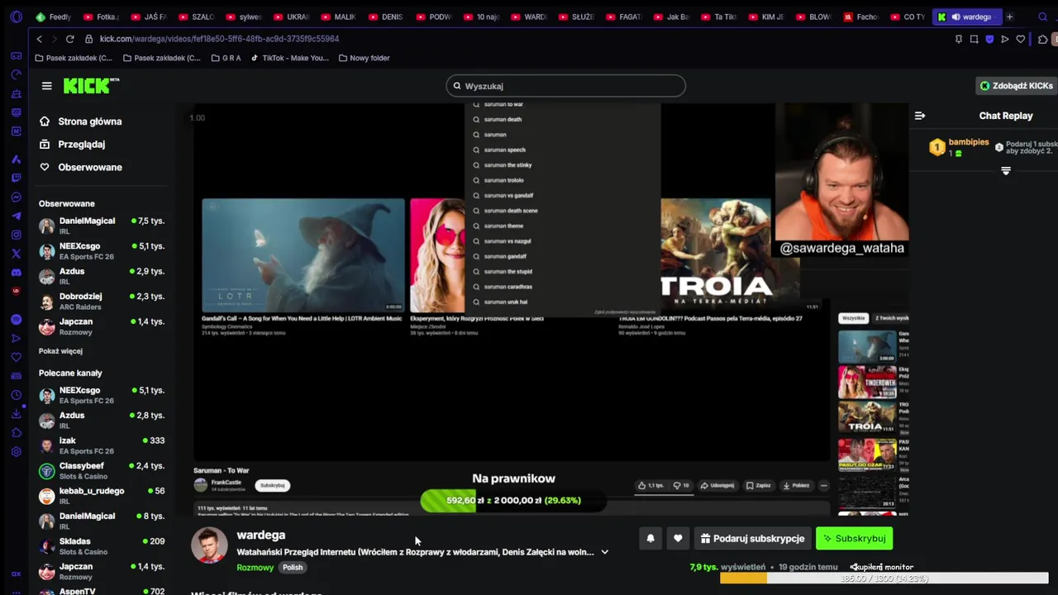Expand the stream title details chevron
This screenshot has height=595, width=1058.
[x=604, y=552]
